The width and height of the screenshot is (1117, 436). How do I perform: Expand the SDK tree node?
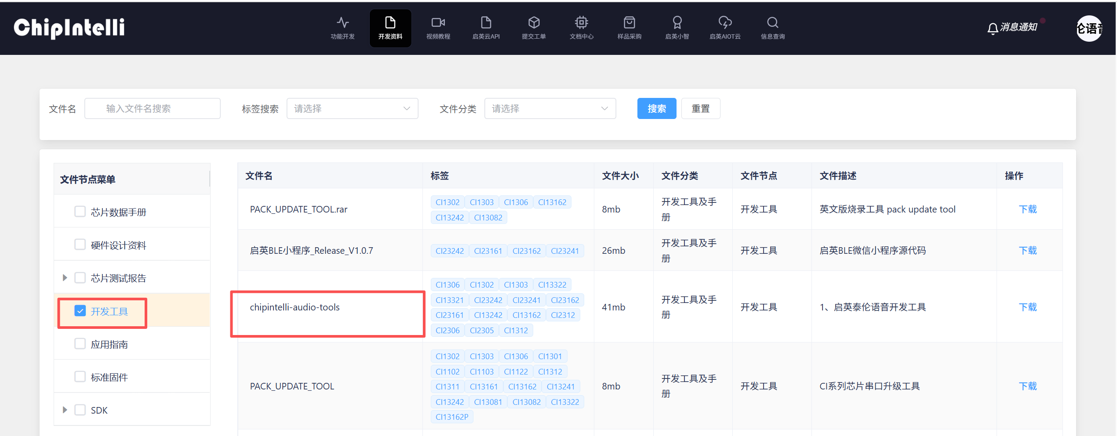pos(65,410)
